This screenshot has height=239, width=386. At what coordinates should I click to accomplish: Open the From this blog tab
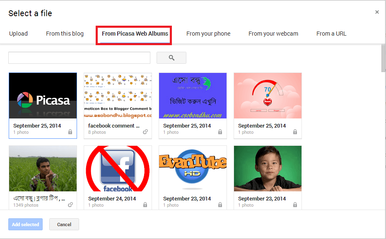[x=65, y=34]
